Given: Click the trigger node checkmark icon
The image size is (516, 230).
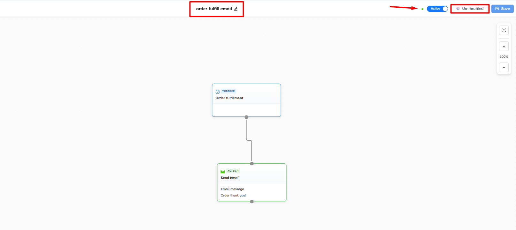Looking at the screenshot, I should point(218,92).
